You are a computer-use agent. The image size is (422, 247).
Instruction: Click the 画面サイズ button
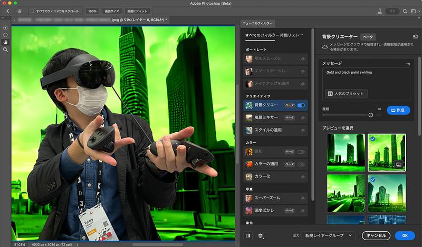click(x=112, y=11)
